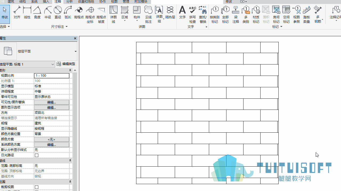Toggle the 裁剪视图 crop view checkbox
Viewport: 341px width, 191px height.
coord(37,187)
